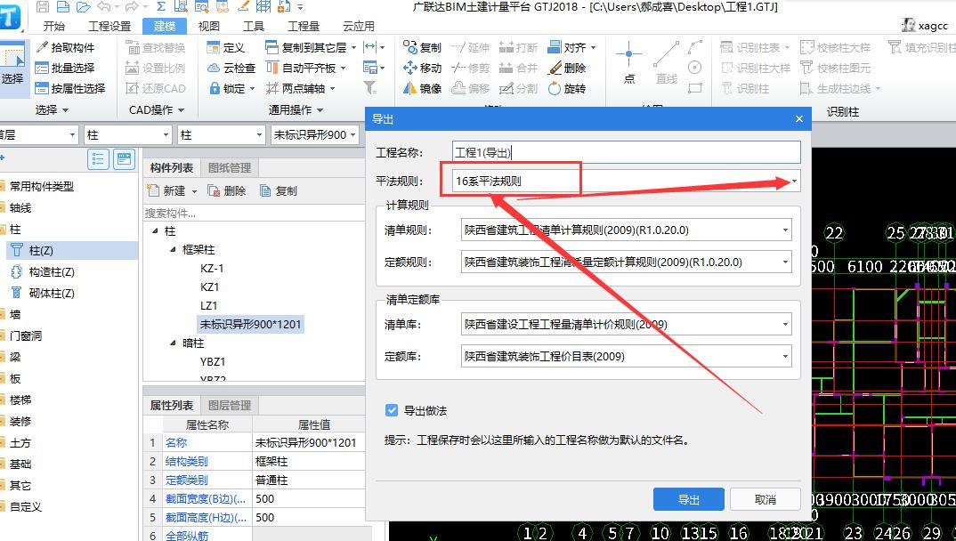This screenshot has width=956, height=541.
Task: Click the sum calculate Σ icon in title bar
Action: click(x=161, y=7)
